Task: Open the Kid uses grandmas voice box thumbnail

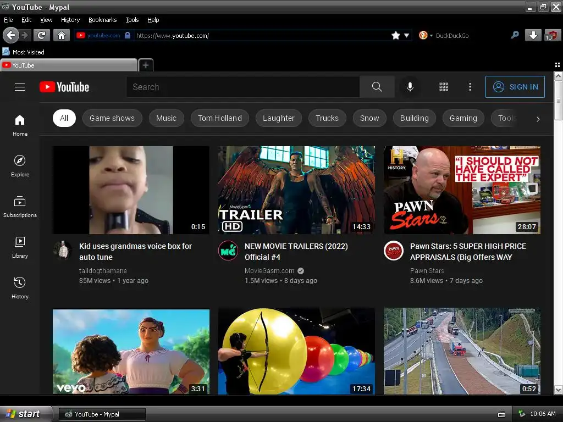Action: click(131, 190)
